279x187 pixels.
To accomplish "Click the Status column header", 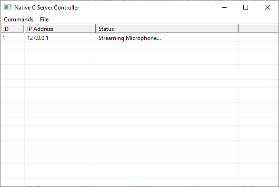I will pyautogui.click(x=167, y=29).
